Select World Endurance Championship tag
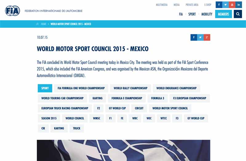The height and width of the screenshot is (161, 246). [177, 88]
